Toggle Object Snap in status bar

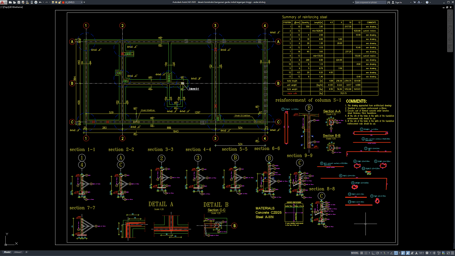[x=396, y=253]
